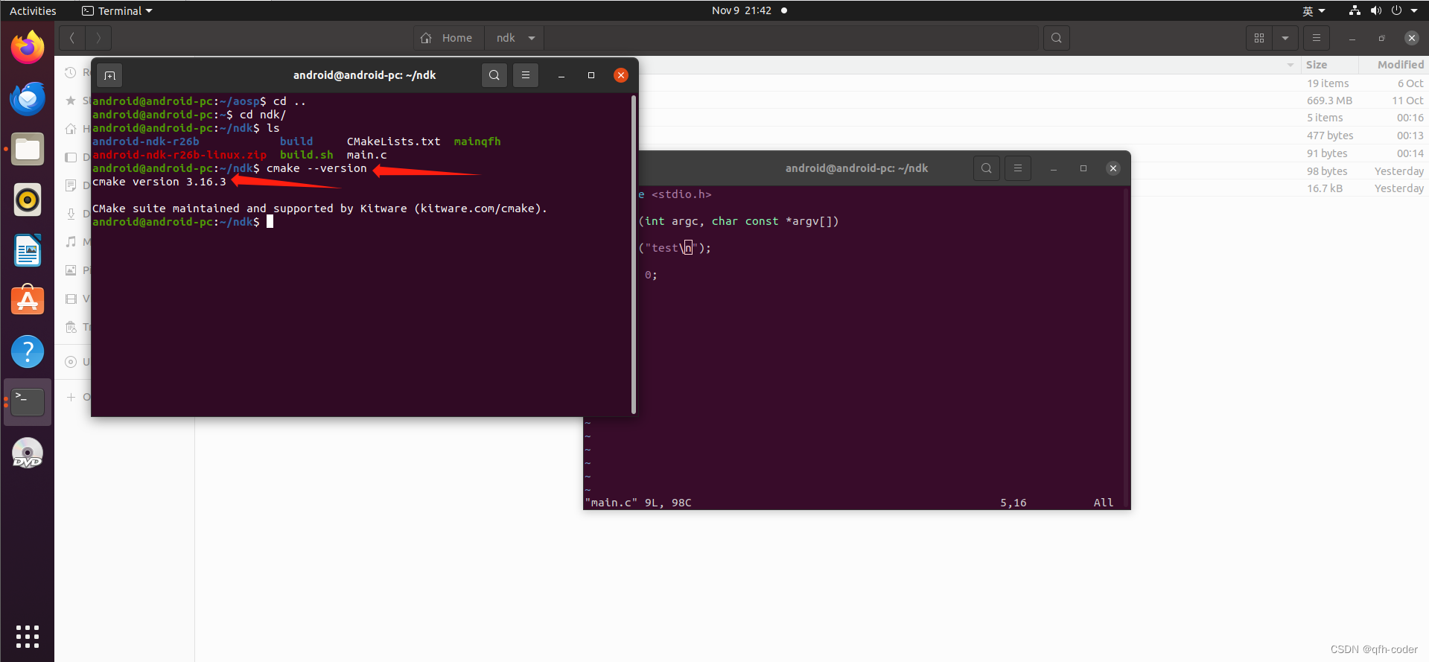The image size is (1429, 662).
Task: Click the Starred sidebar star icon
Action: 71,101
